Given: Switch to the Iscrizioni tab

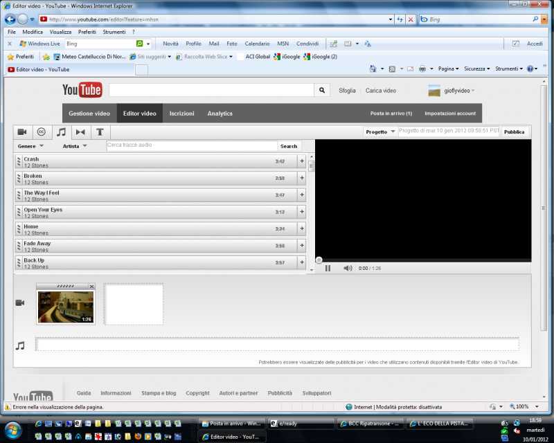Looking at the screenshot, I should pos(181,114).
